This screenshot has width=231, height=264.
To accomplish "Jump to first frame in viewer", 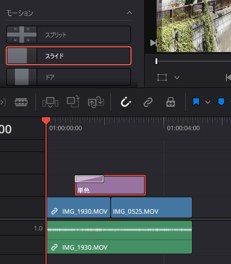I will coord(228,78).
